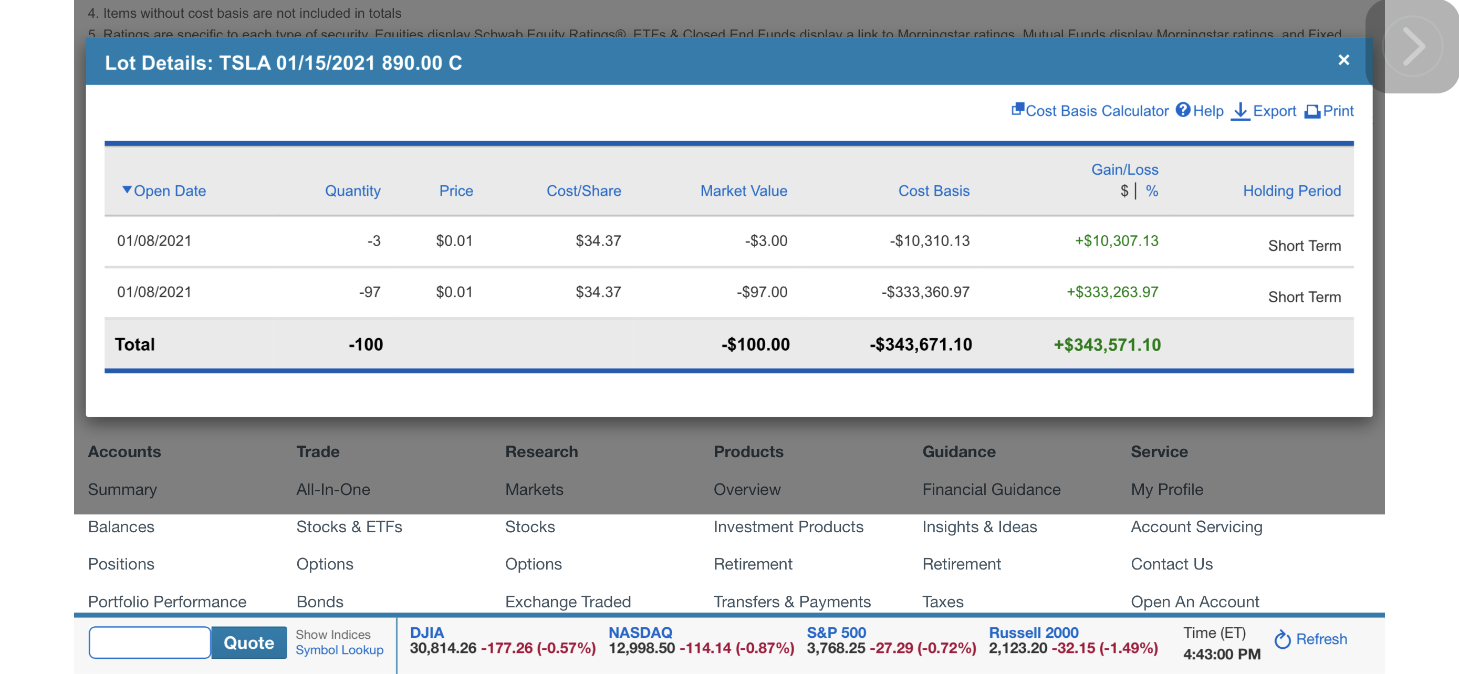This screenshot has height=674, width=1459.
Task: Click the next arrow chevron button
Action: [x=1412, y=46]
